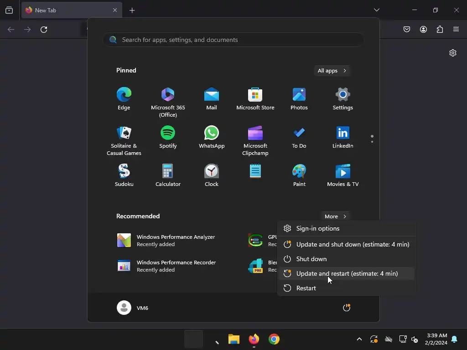
Task: Open LinkedIn
Action: [x=343, y=138]
